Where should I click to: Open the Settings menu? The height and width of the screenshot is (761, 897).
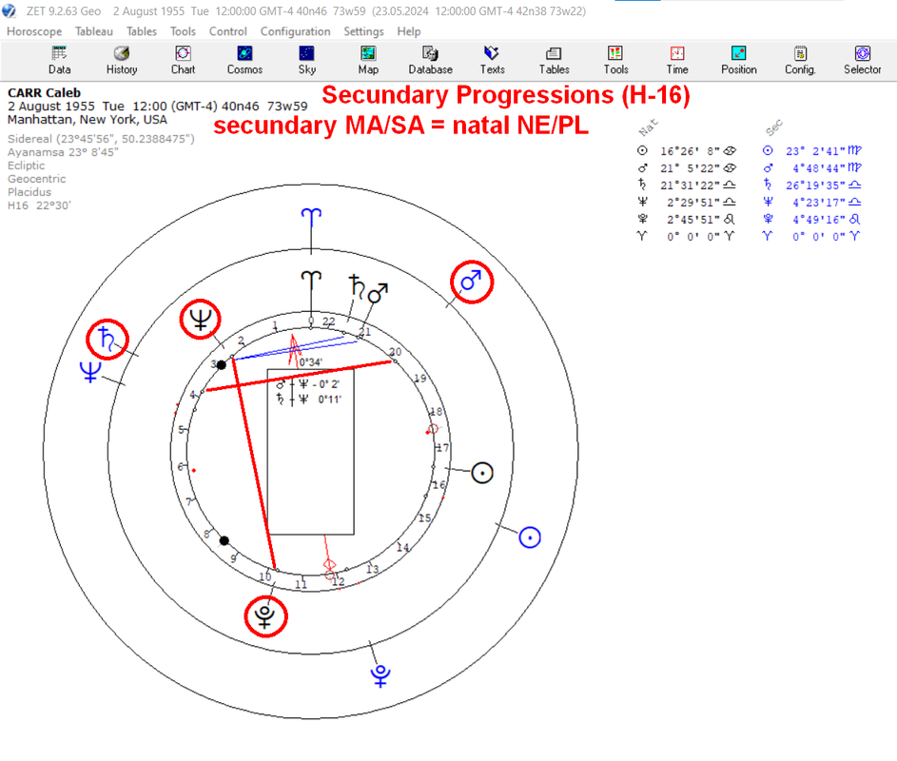coord(363,31)
